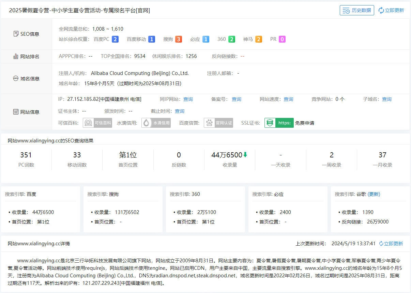Click the page title 2025暑假夏令营
Viewport: 411px width, 293px height.
[79, 11]
